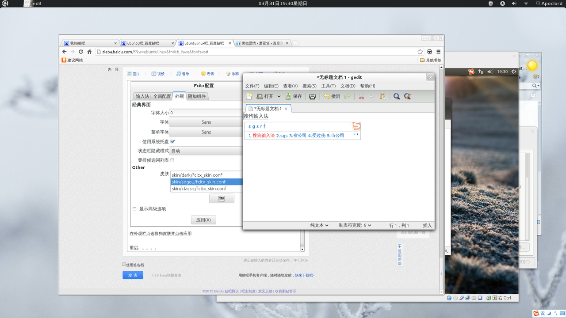Viewport: 566px width, 318px height.
Task: Click the Sogou S logo in candidate popup
Action: pyautogui.click(x=356, y=126)
